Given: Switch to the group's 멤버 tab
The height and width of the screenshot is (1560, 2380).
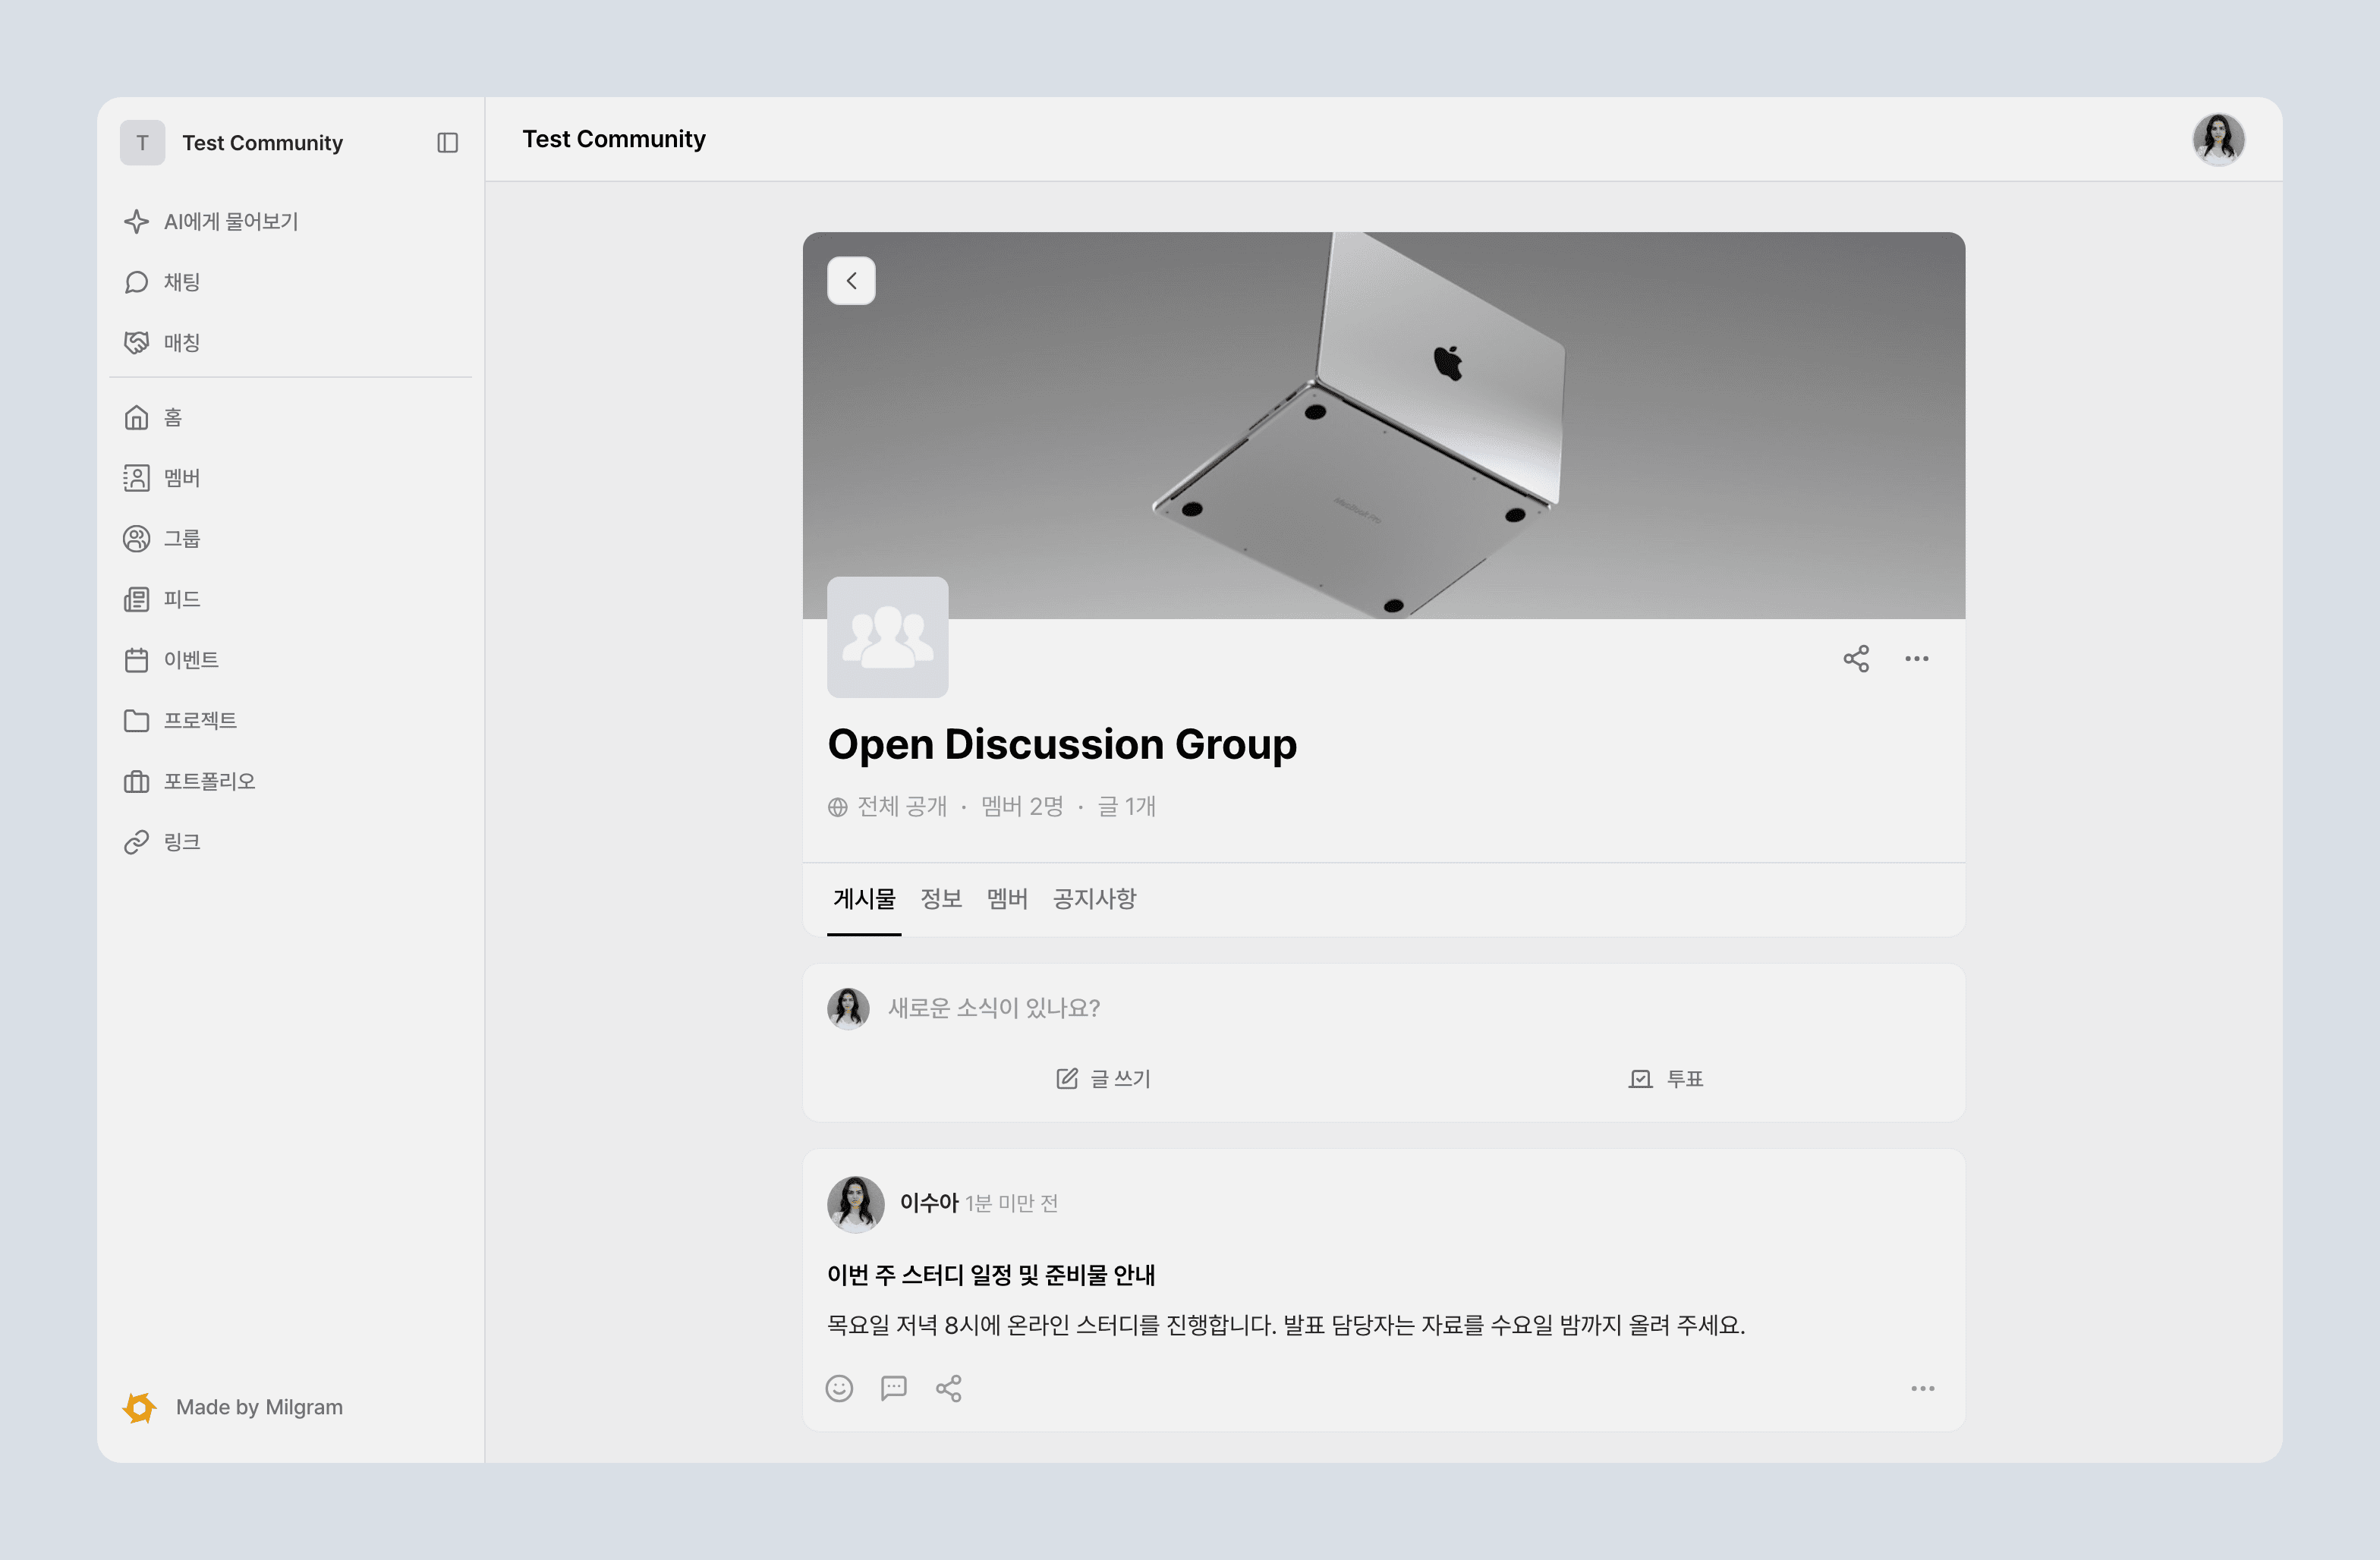Looking at the screenshot, I should click(x=1007, y=899).
